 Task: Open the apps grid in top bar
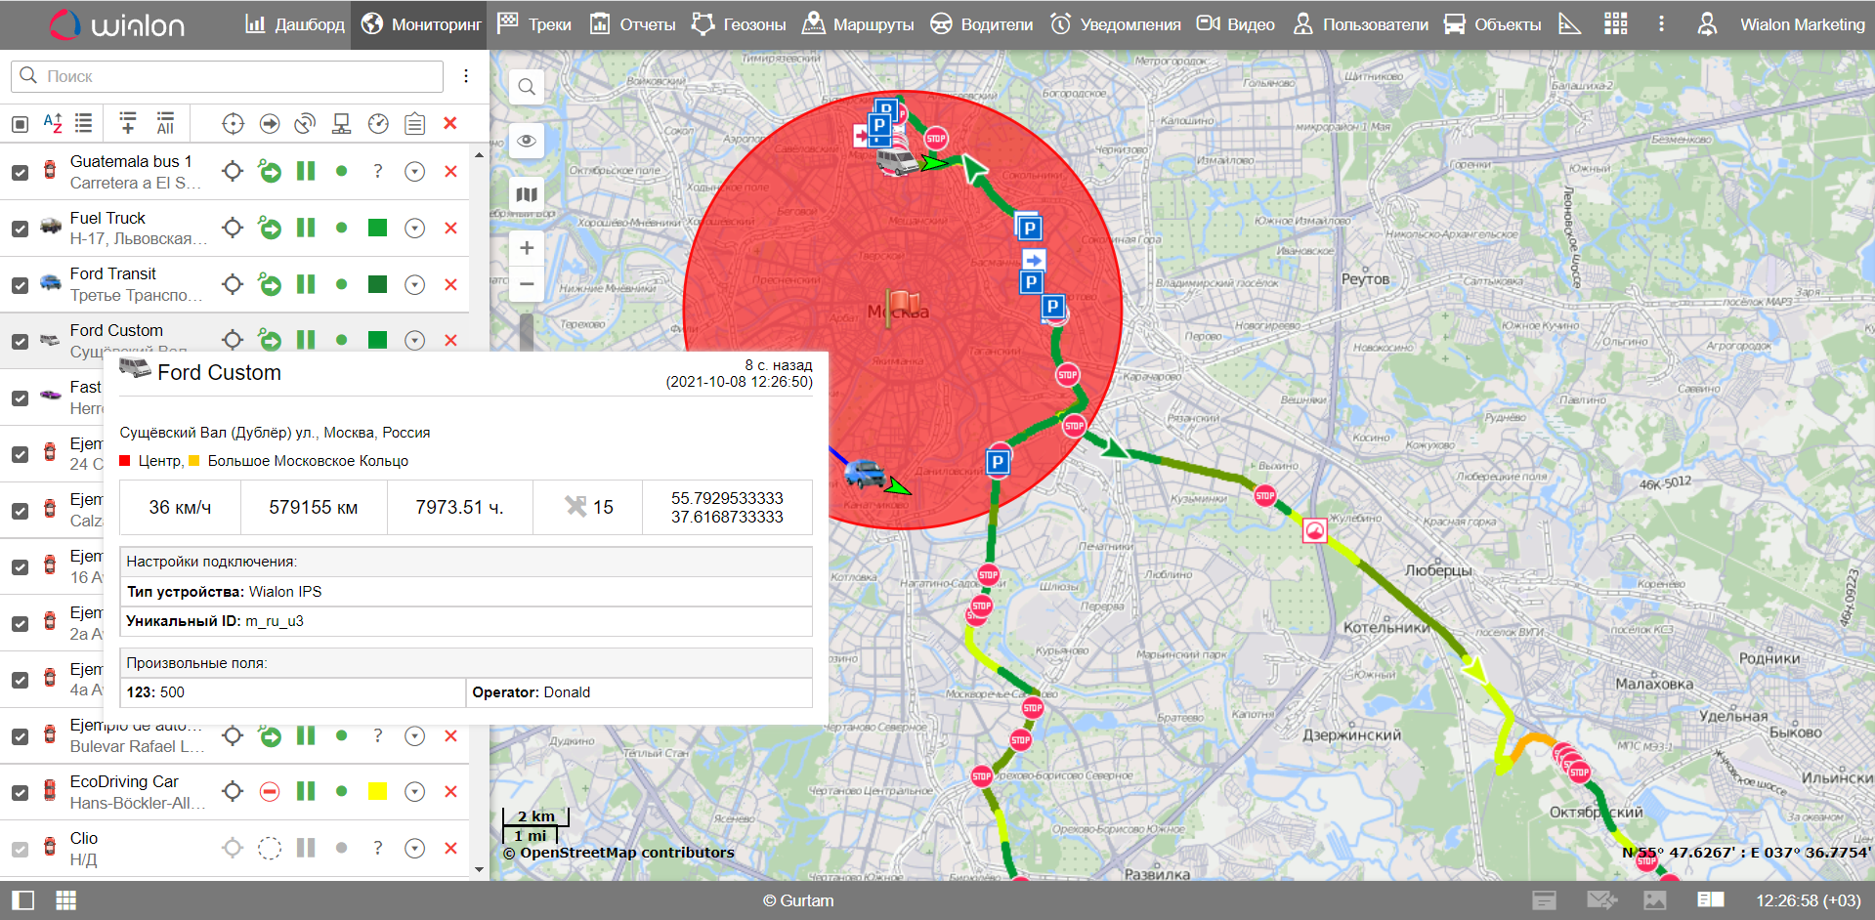coord(1616,24)
